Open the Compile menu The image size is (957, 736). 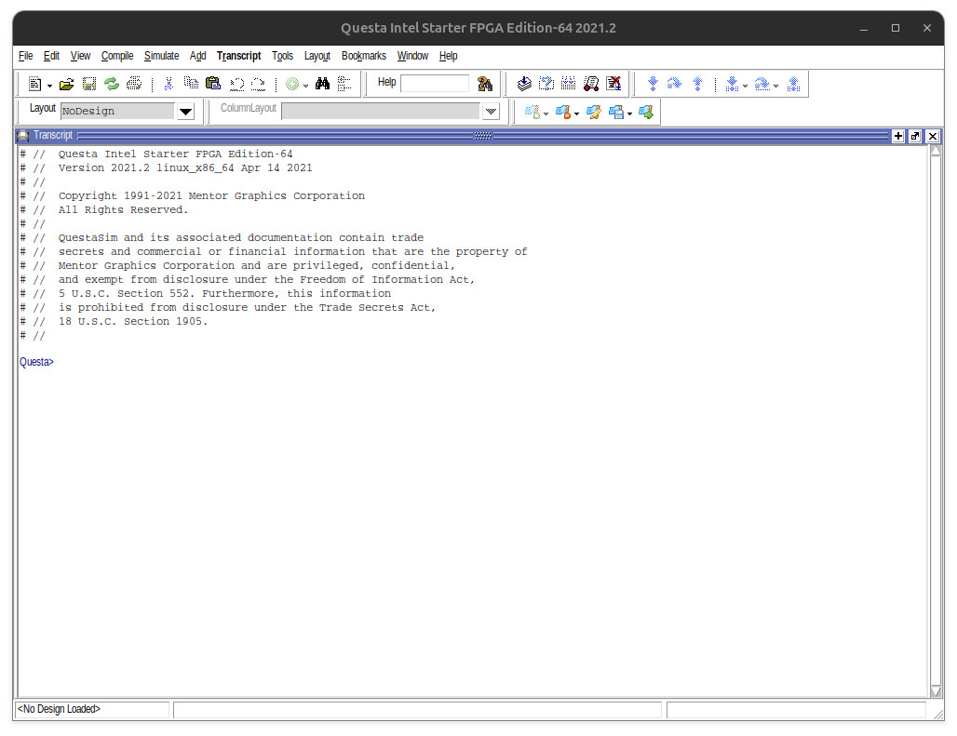coord(117,56)
